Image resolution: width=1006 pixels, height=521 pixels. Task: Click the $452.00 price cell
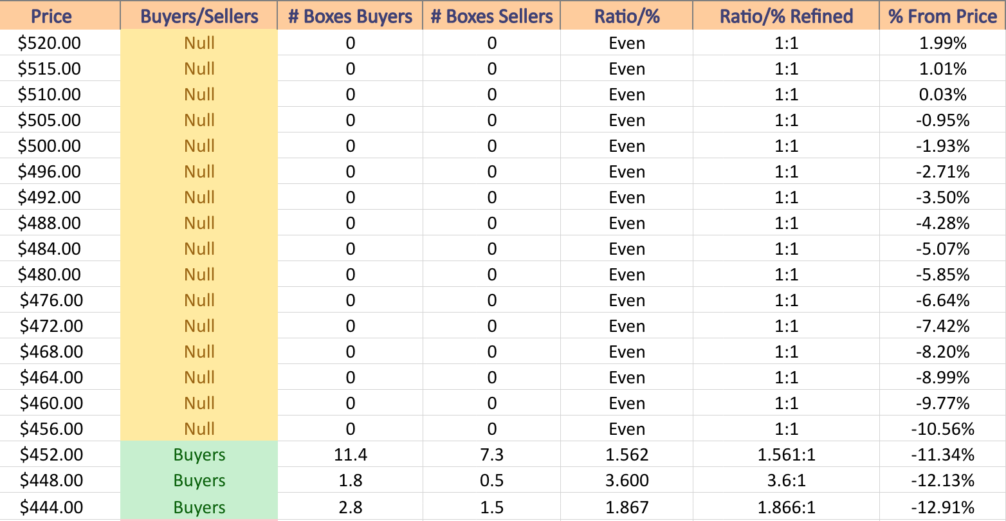point(60,455)
